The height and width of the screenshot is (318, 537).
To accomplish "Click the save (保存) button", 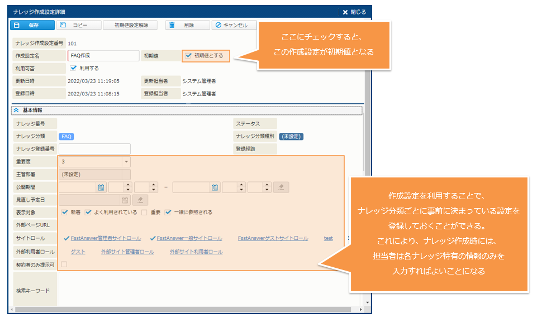I will click(x=32, y=25).
